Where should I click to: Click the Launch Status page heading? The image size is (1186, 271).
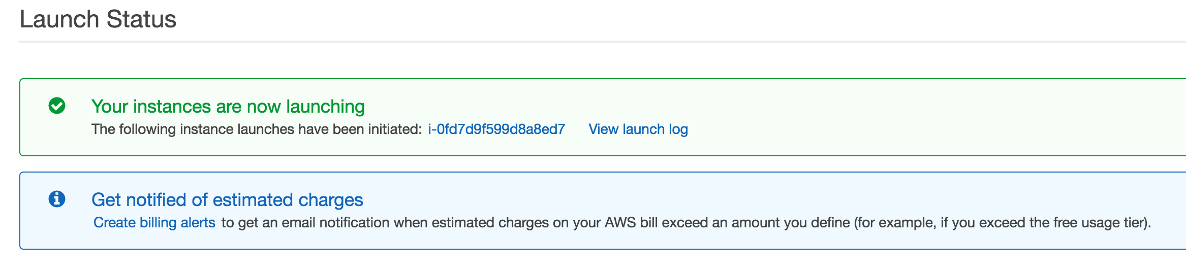(98, 19)
